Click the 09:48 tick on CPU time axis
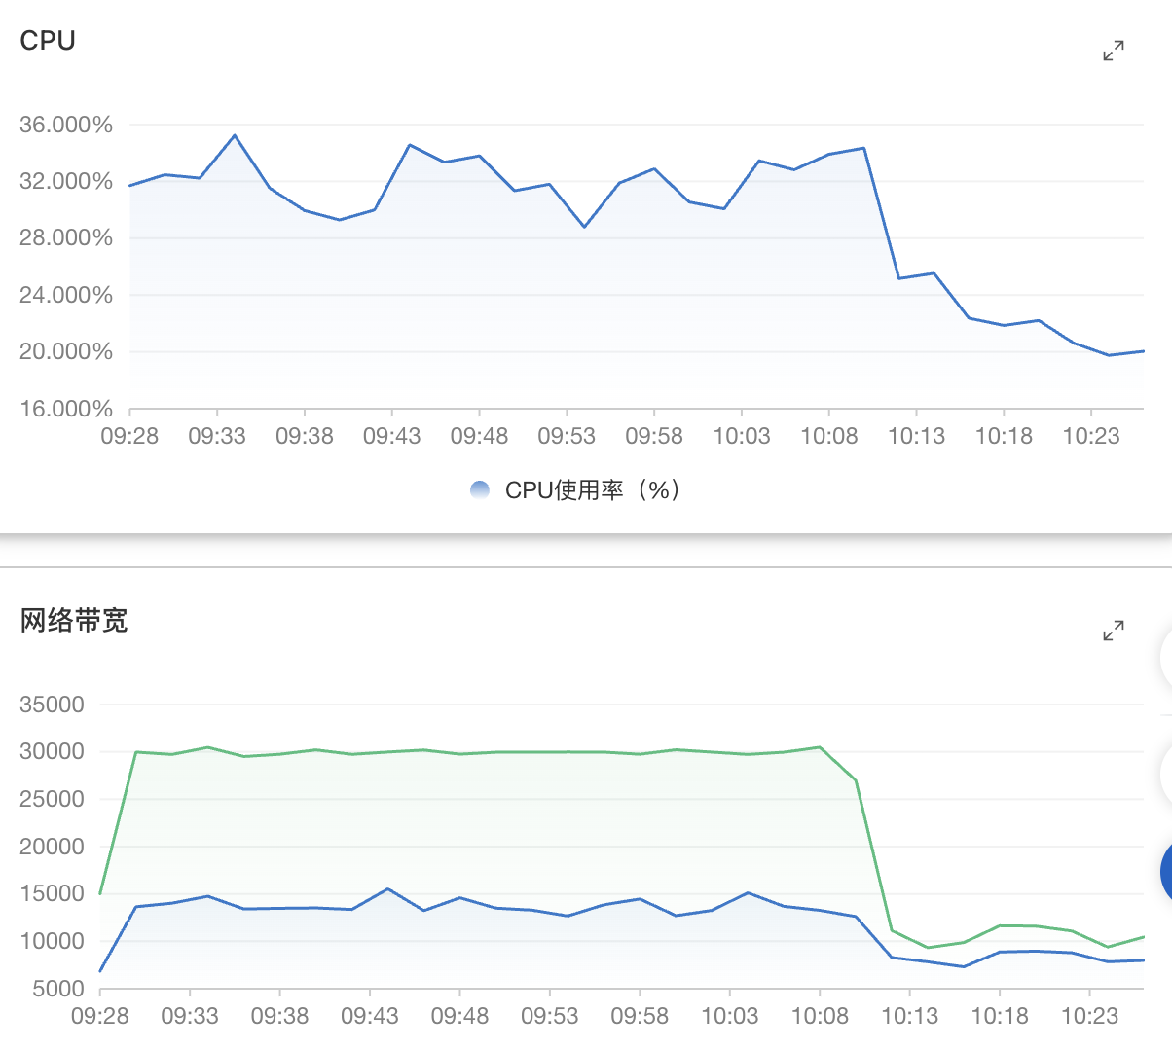 point(479,436)
